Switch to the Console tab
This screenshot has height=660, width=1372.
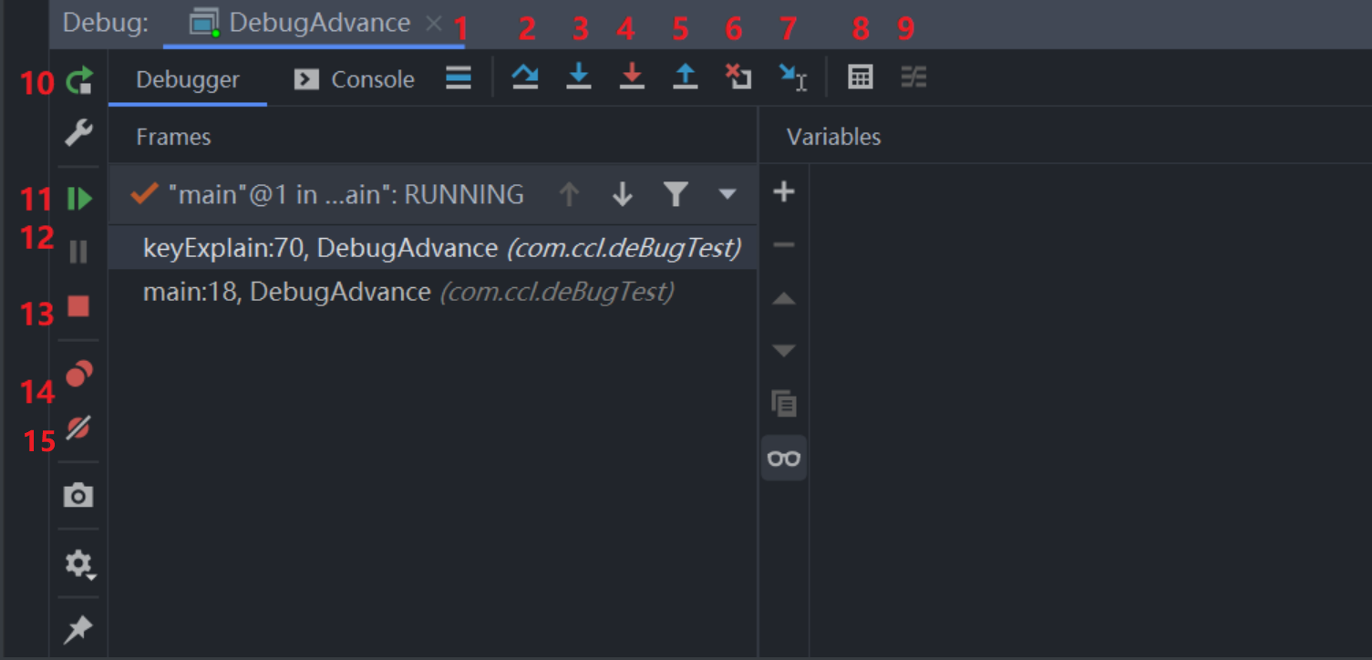click(x=356, y=79)
